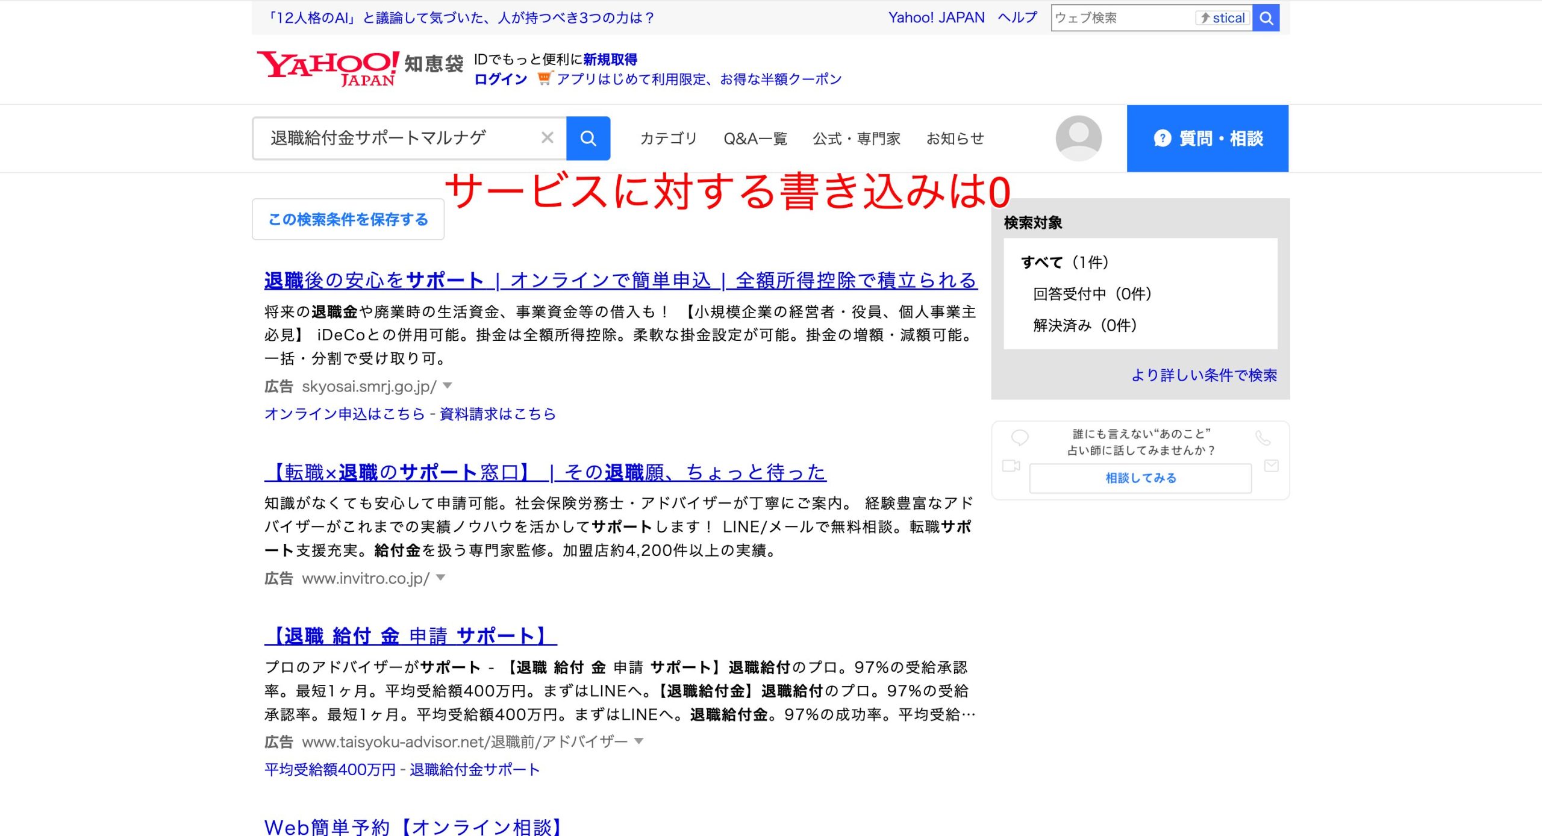Select the すべて（1件）filter
Screen dimensions: 1542x836
click(1065, 262)
